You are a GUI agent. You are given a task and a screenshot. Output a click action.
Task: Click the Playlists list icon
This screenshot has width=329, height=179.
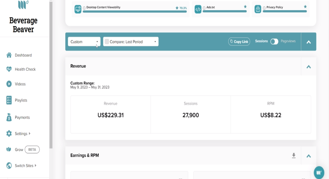coord(9,100)
